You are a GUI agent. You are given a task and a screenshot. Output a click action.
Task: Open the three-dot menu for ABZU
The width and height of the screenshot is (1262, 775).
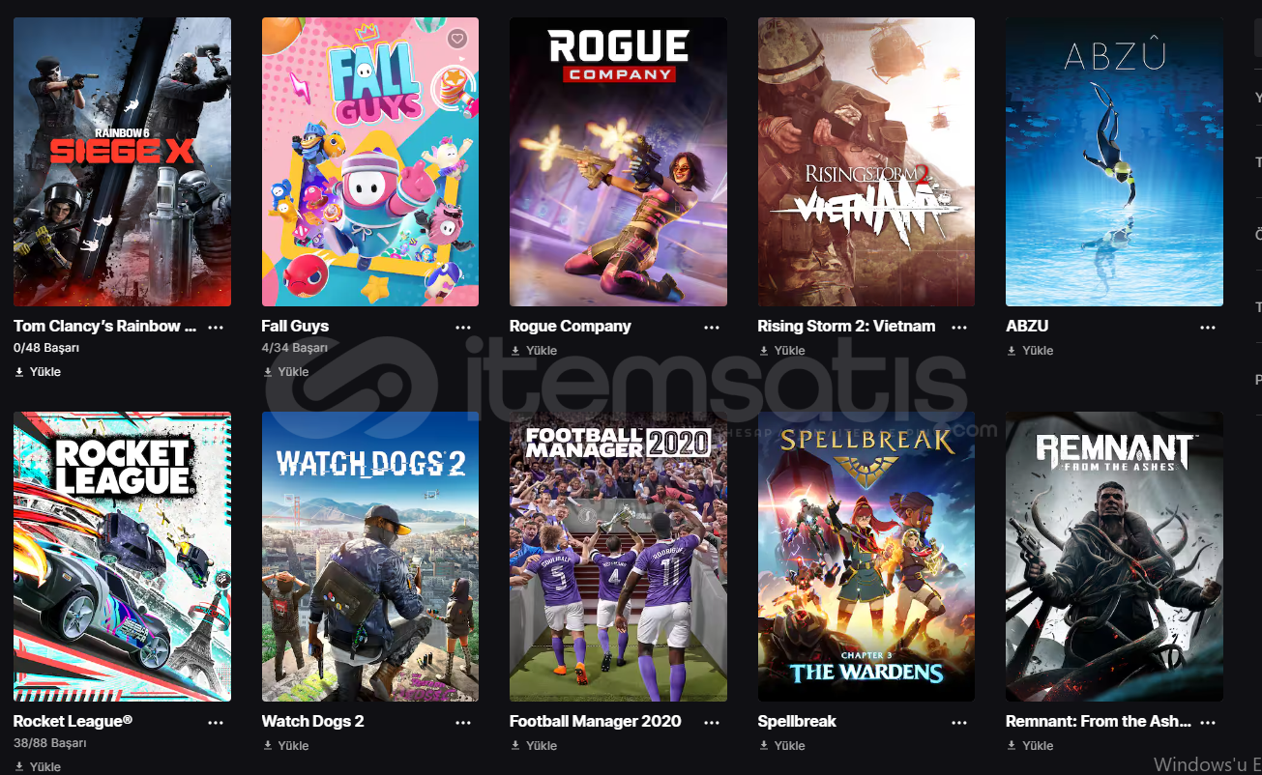1208,327
